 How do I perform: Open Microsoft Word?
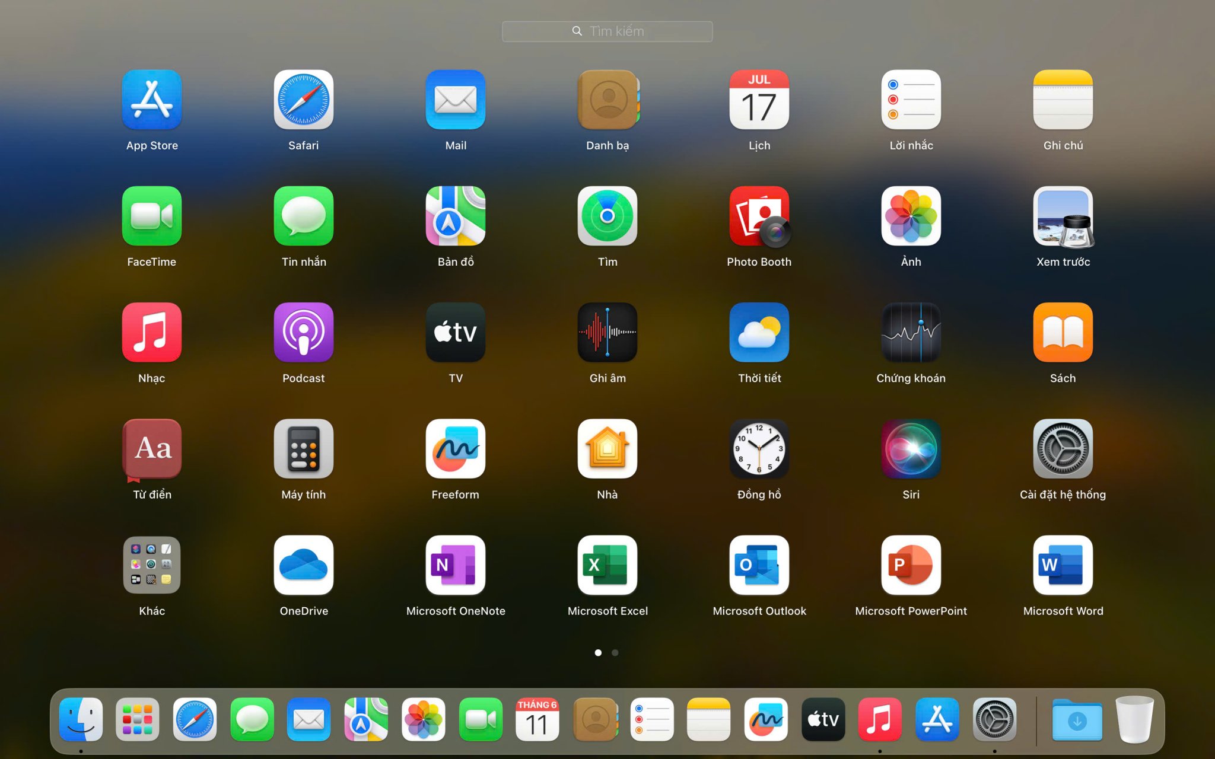click(1063, 565)
